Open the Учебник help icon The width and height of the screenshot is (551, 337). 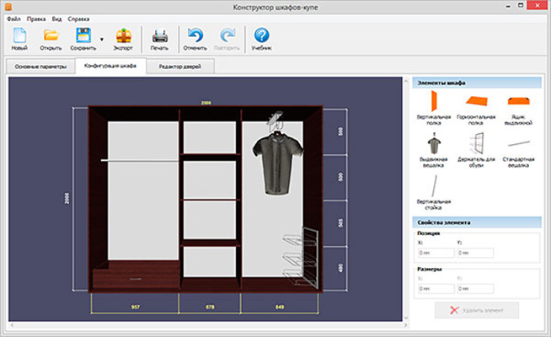pos(261,36)
